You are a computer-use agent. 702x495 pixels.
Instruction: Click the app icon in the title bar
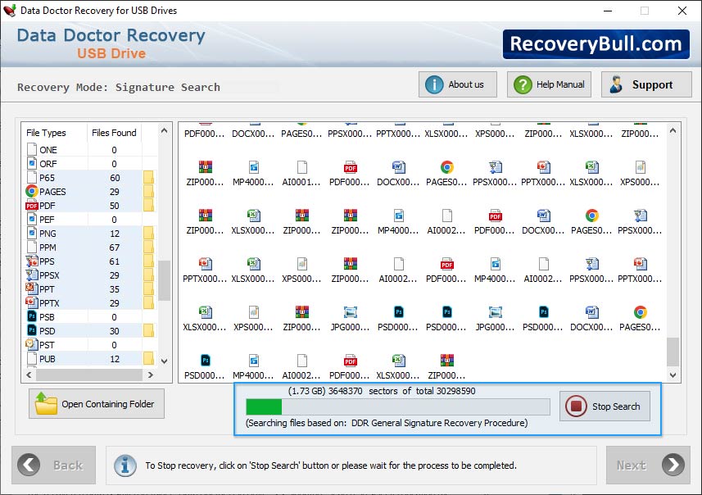coord(9,11)
